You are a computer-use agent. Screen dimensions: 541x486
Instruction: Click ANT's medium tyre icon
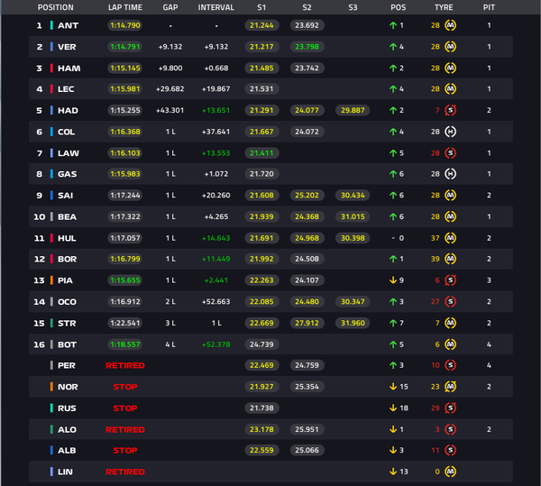pos(450,25)
